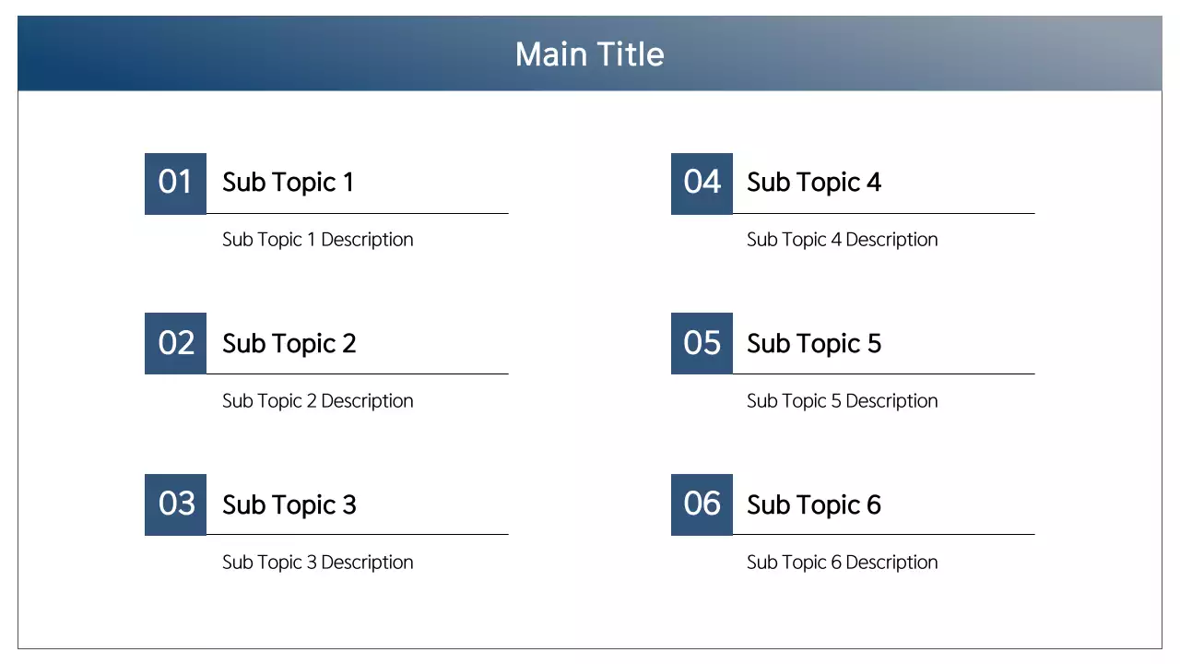Click the divider line under Sub Topic 1
Viewport: 1180px width, 664px height.
pyautogui.click(x=358, y=213)
